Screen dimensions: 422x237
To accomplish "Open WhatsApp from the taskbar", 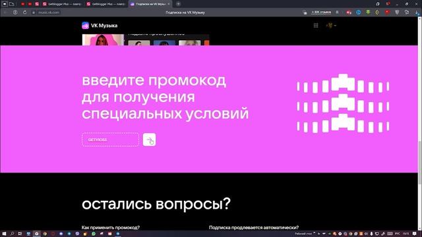I will (x=94, y=234).
